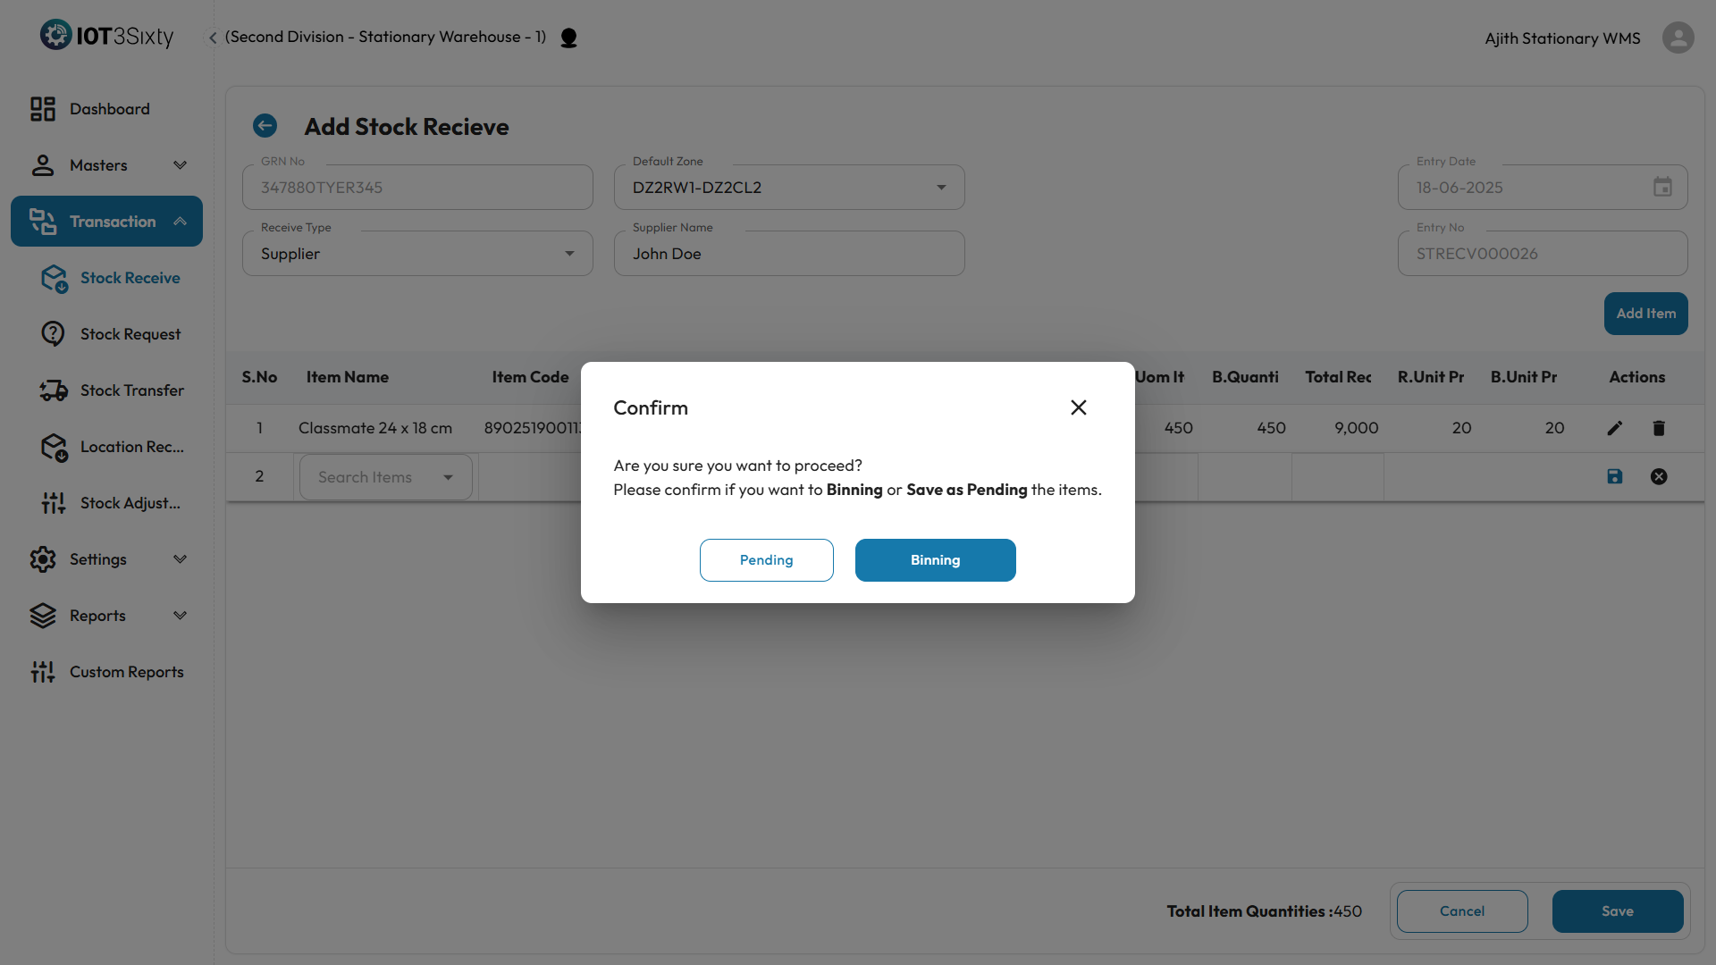Close the Confirm dialog with X icon
The image size is (1716, 965).
tap(1079, 407)
